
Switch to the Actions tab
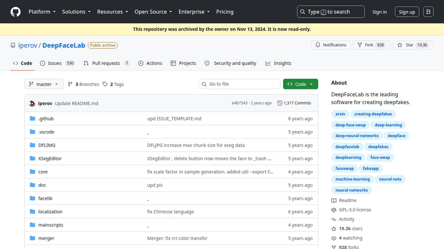[150, 63]
